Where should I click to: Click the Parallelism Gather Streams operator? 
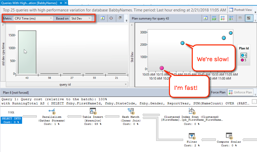(51, 111)
